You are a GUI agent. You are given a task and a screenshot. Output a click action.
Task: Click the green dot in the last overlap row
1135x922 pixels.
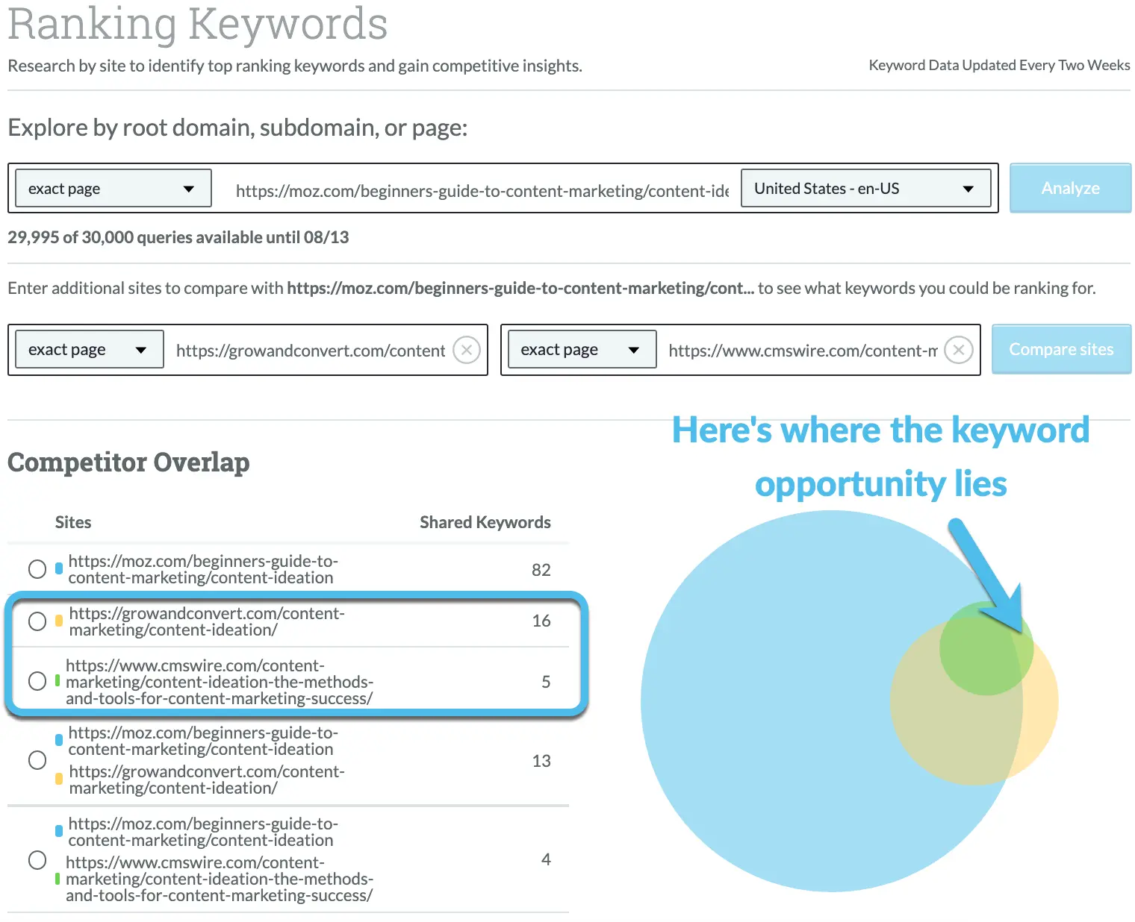point(58,879)
